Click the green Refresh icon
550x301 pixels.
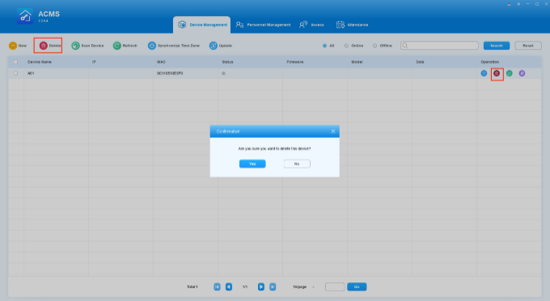(x=116, y=46)
